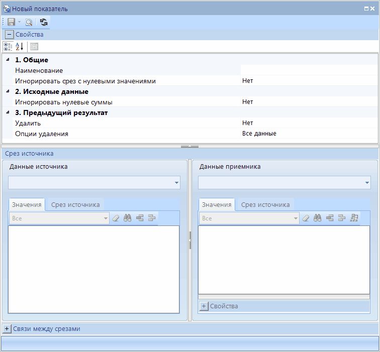Viewport: 380px width, 352px height.
Task: Select the Опции удаления property row
Action: [x=126, y=134]
